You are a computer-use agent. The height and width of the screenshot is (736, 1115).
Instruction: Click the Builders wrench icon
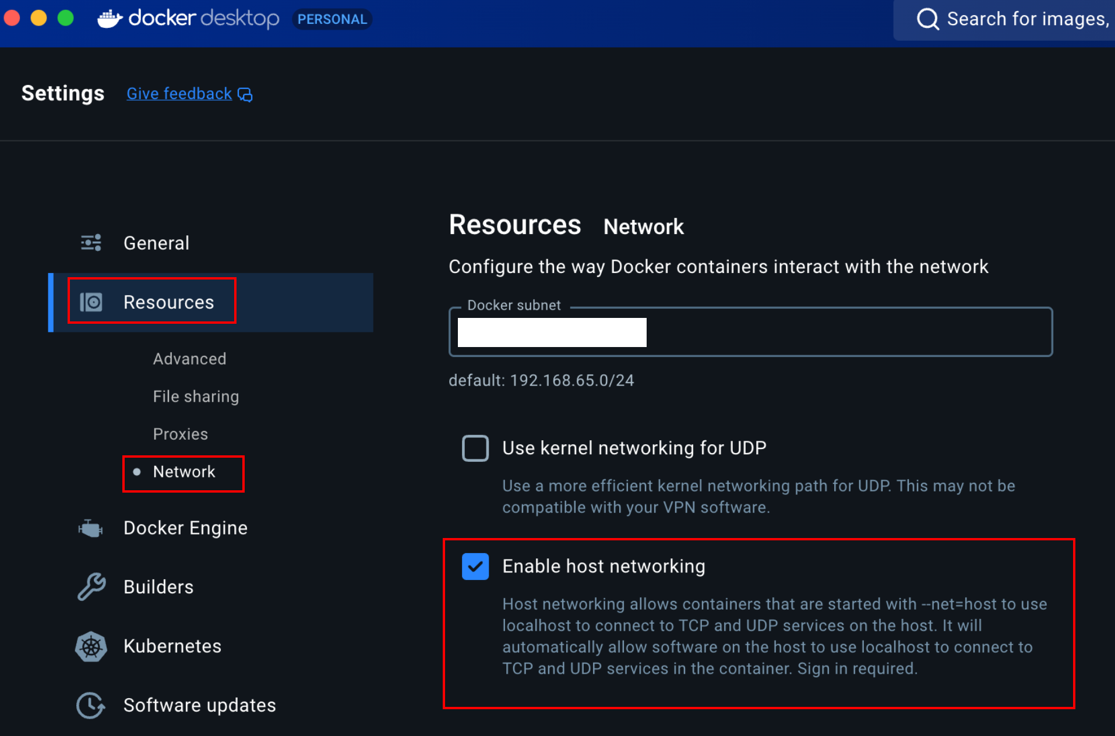91,586
